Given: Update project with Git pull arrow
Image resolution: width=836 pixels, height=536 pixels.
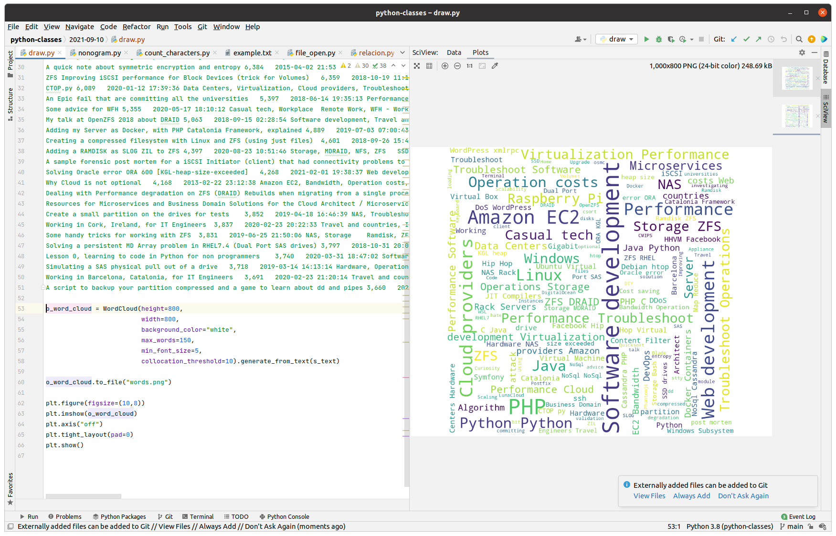Looking at the screenshot, I should [734, 39].
